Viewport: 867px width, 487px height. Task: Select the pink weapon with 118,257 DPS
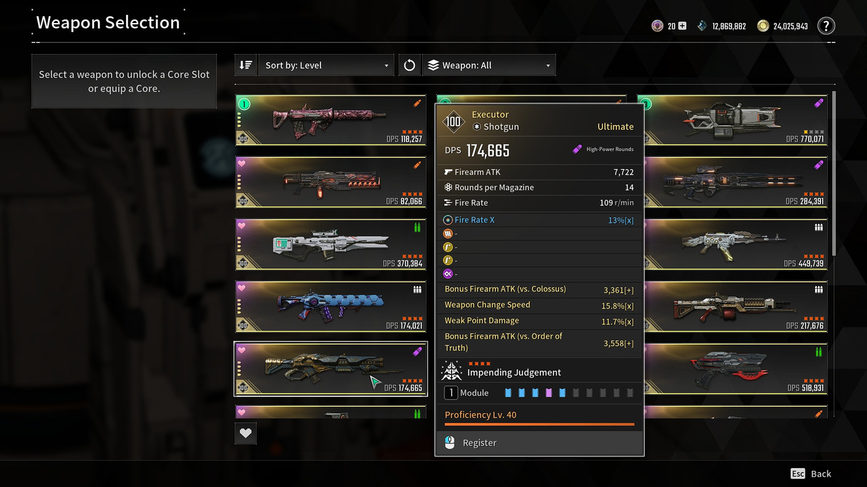(331, 120)
